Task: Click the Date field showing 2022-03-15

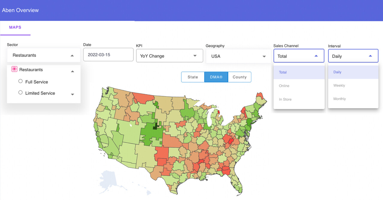Action: click(x=108, y=54)
